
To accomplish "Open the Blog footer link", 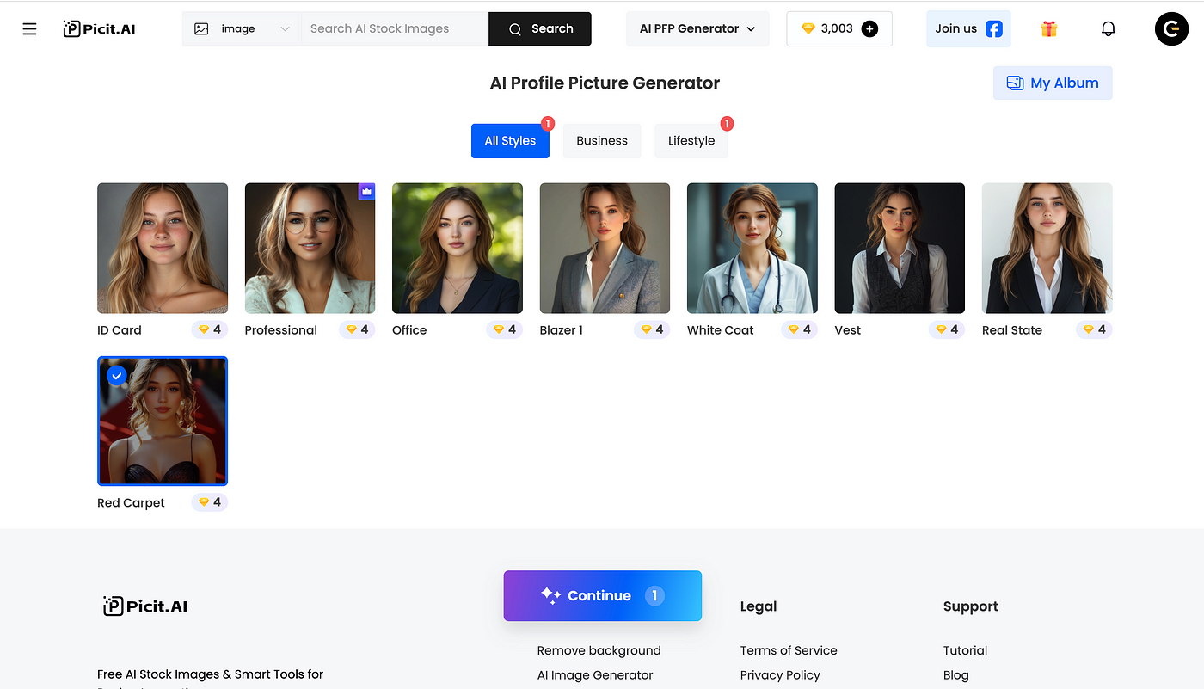I will pyautogui.click(x=955, y=675).
